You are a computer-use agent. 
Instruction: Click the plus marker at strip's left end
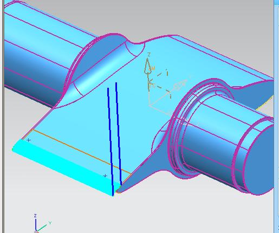tap(29, 140)
